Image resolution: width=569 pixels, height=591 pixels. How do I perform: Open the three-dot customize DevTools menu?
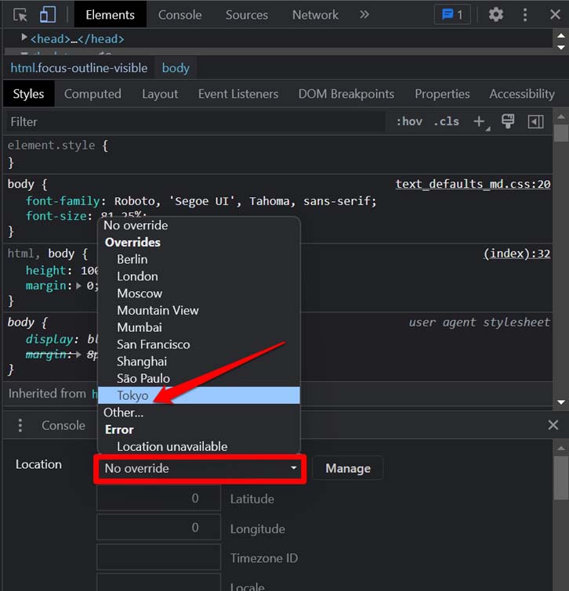[x=525, y=15]
